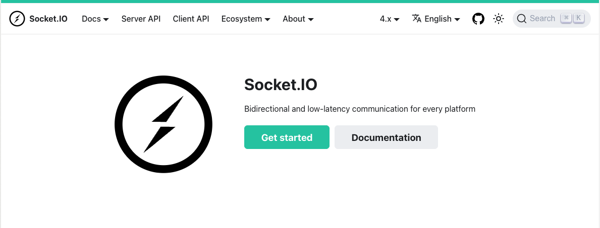Expand the Ecosystem dropdown
The width and height of the screenshot is (600, 228).
[x=246, y=19]
